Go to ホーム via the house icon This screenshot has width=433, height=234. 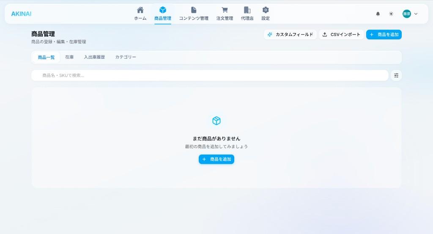(140, 14)
